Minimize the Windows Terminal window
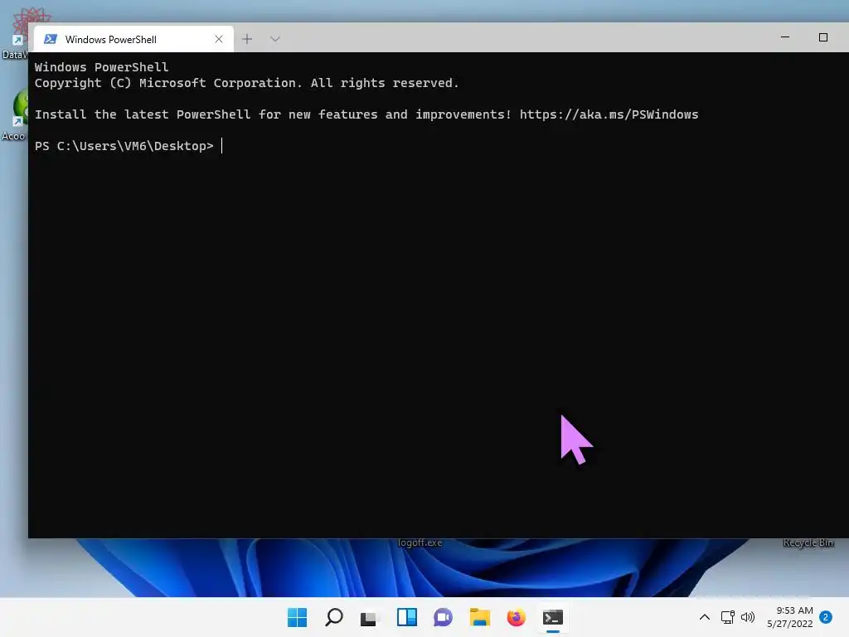The image size is (849, 637). [x=785, y=37]
